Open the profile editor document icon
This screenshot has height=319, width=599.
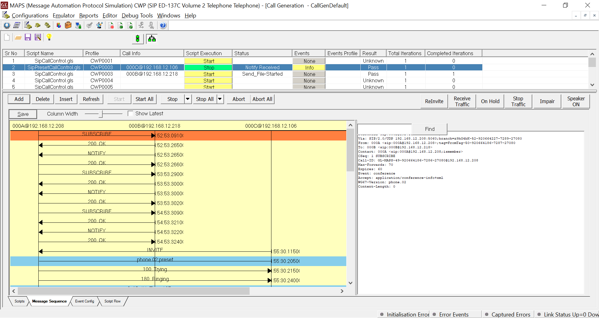pos(17,26)
